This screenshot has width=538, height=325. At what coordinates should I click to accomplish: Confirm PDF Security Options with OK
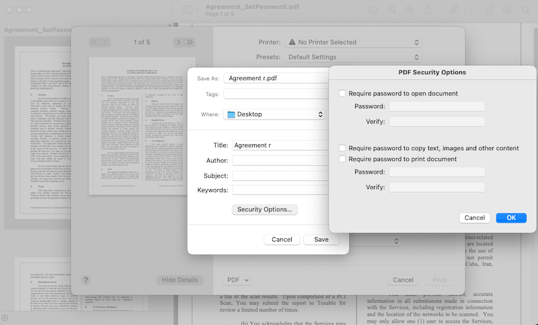pyautogui.click(x=511, y=218)
